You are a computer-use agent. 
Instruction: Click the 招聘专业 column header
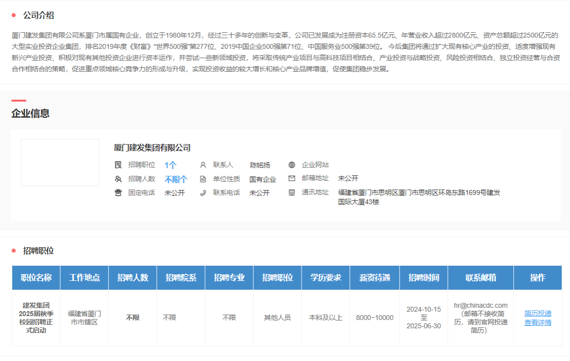point(229,277)
